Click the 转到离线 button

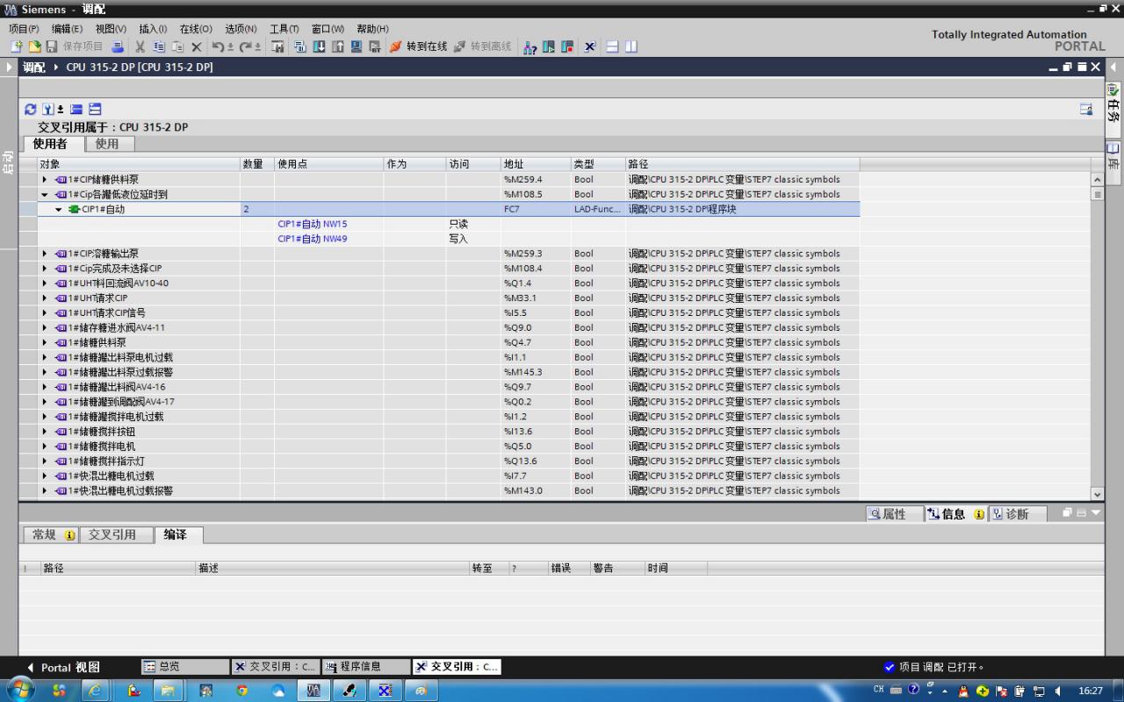pyautogui.click(x=482, y=47)
